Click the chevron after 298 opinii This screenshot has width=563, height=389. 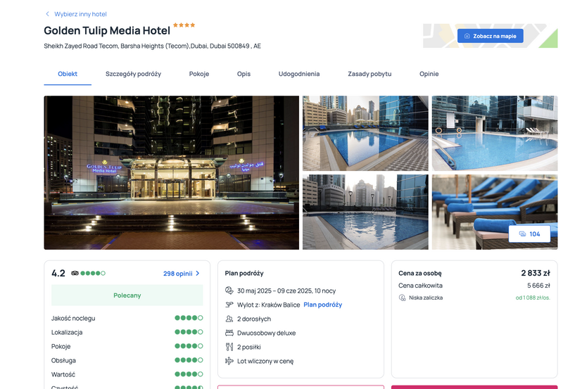tap(198, 274)
